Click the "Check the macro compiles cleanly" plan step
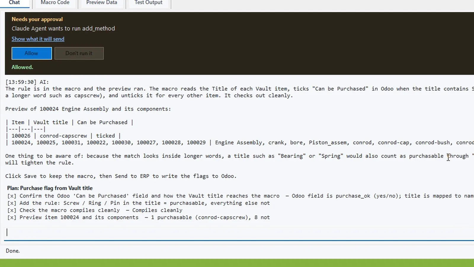This screenshot has height=267, width=474. click(x=95, y=210)
